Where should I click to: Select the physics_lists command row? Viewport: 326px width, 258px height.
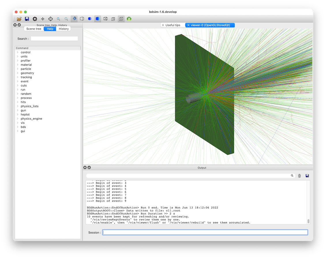[x=48, y=106]
